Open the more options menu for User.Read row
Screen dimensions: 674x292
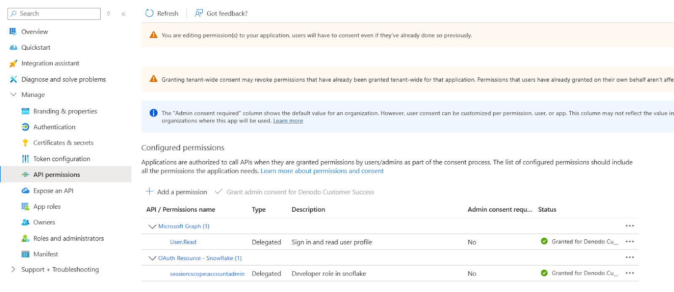[630, 242]
